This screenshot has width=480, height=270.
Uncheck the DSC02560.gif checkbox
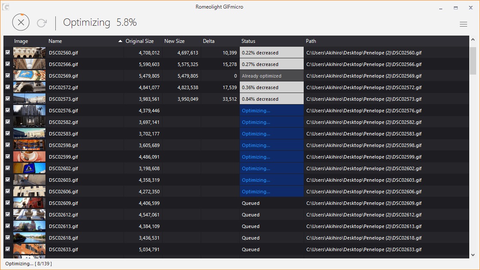point(7,53)
